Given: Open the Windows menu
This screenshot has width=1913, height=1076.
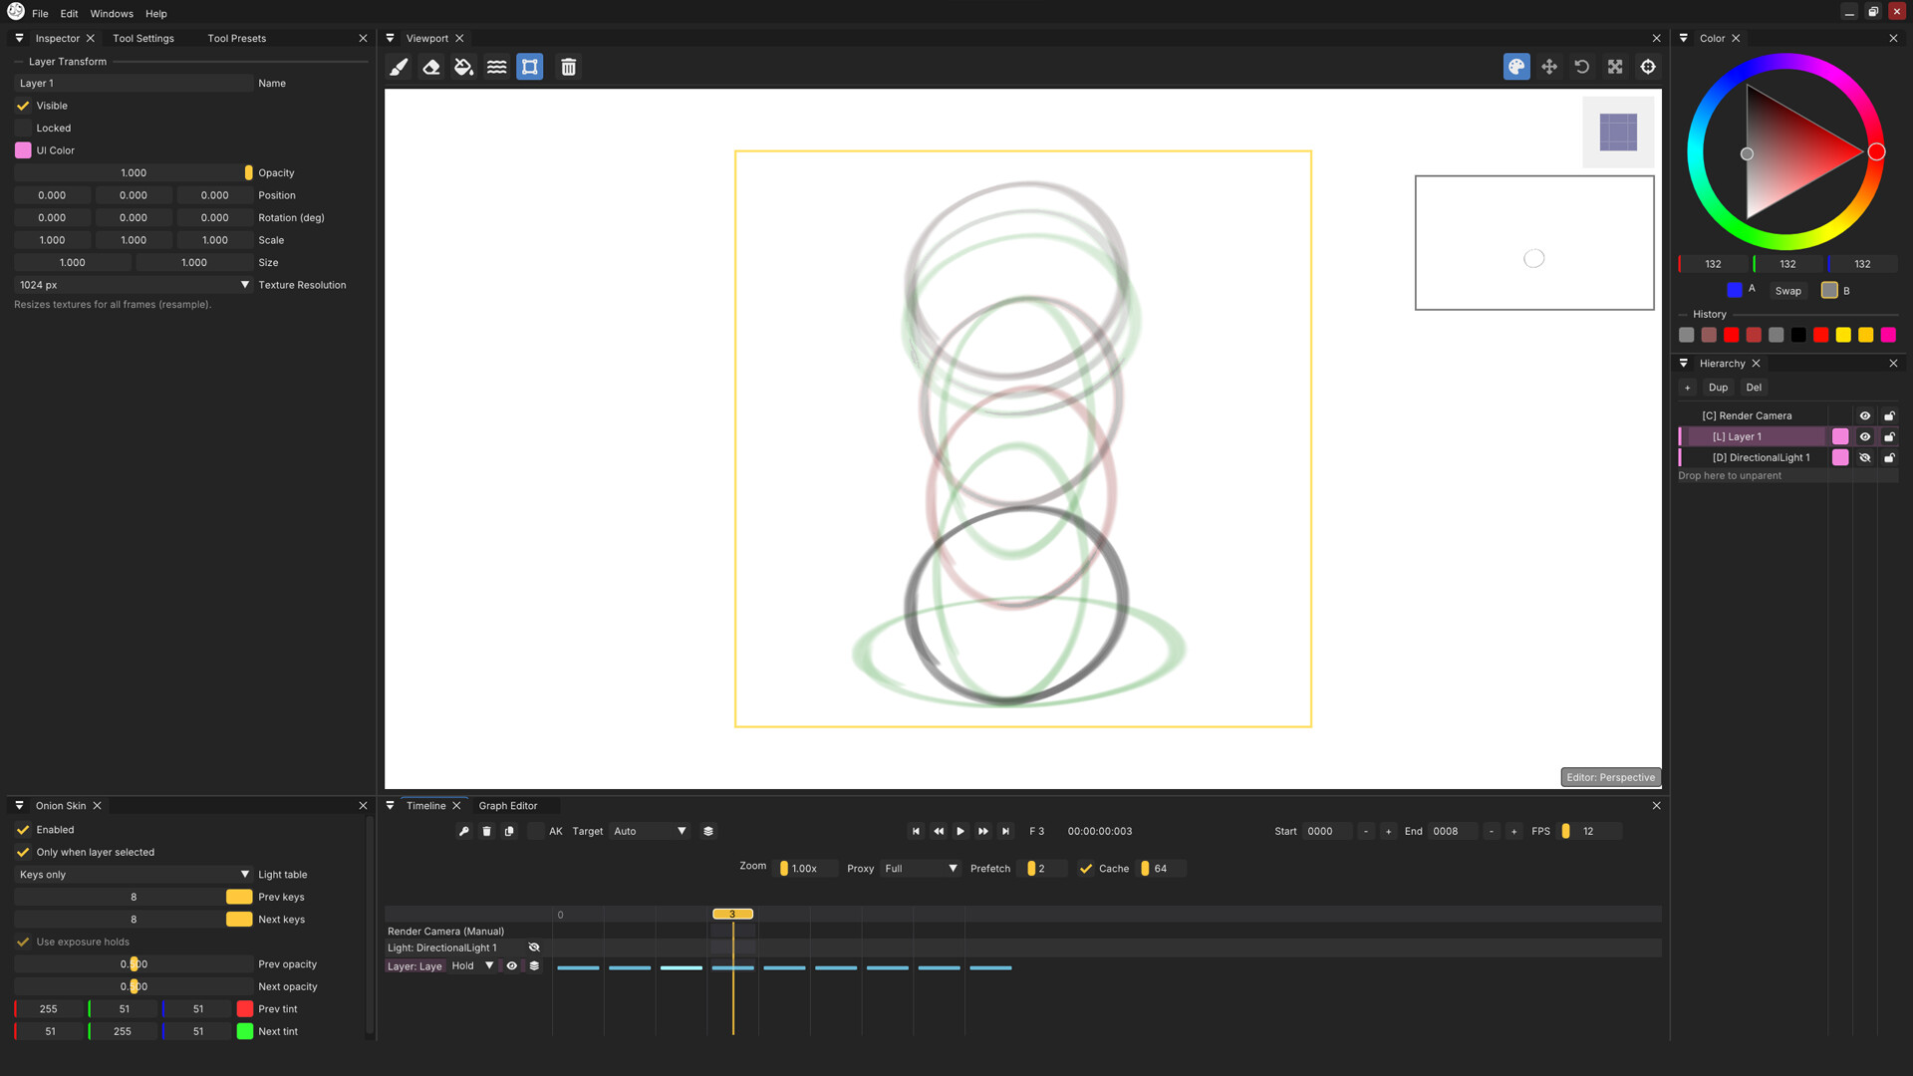Looking at the screenshot, I should pyautogui.click(x=111, y=13).
